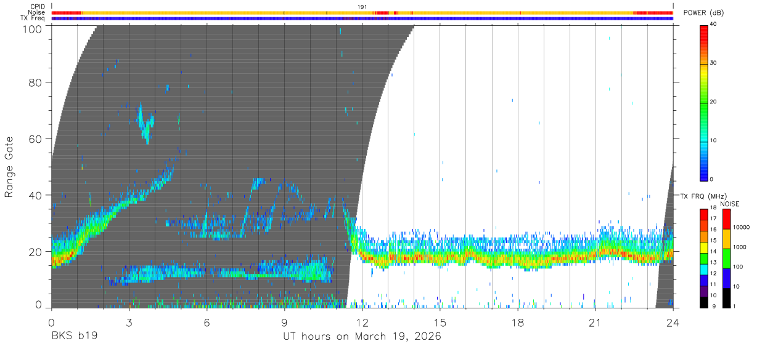Click the red top segment of the NOISE color bar

tap(726, 219)
